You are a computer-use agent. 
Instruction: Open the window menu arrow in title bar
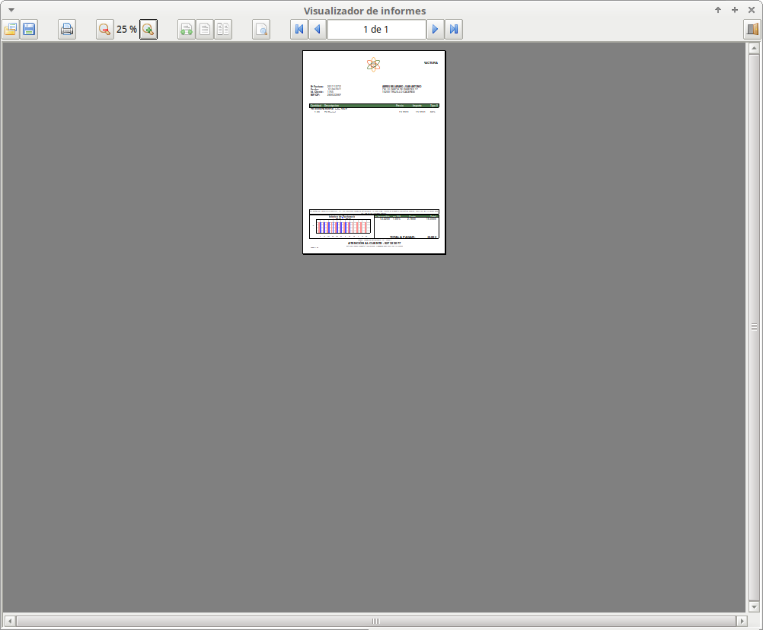pos(11,10)
